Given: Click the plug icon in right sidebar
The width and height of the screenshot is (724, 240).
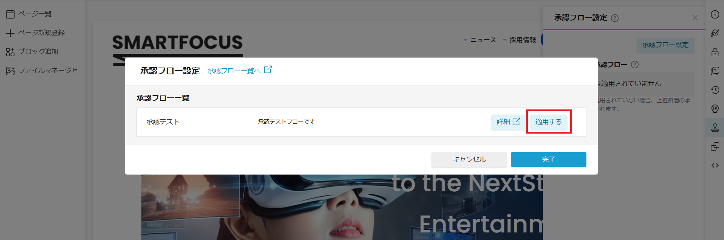Looking at the screenshot, I should (715, 33).
